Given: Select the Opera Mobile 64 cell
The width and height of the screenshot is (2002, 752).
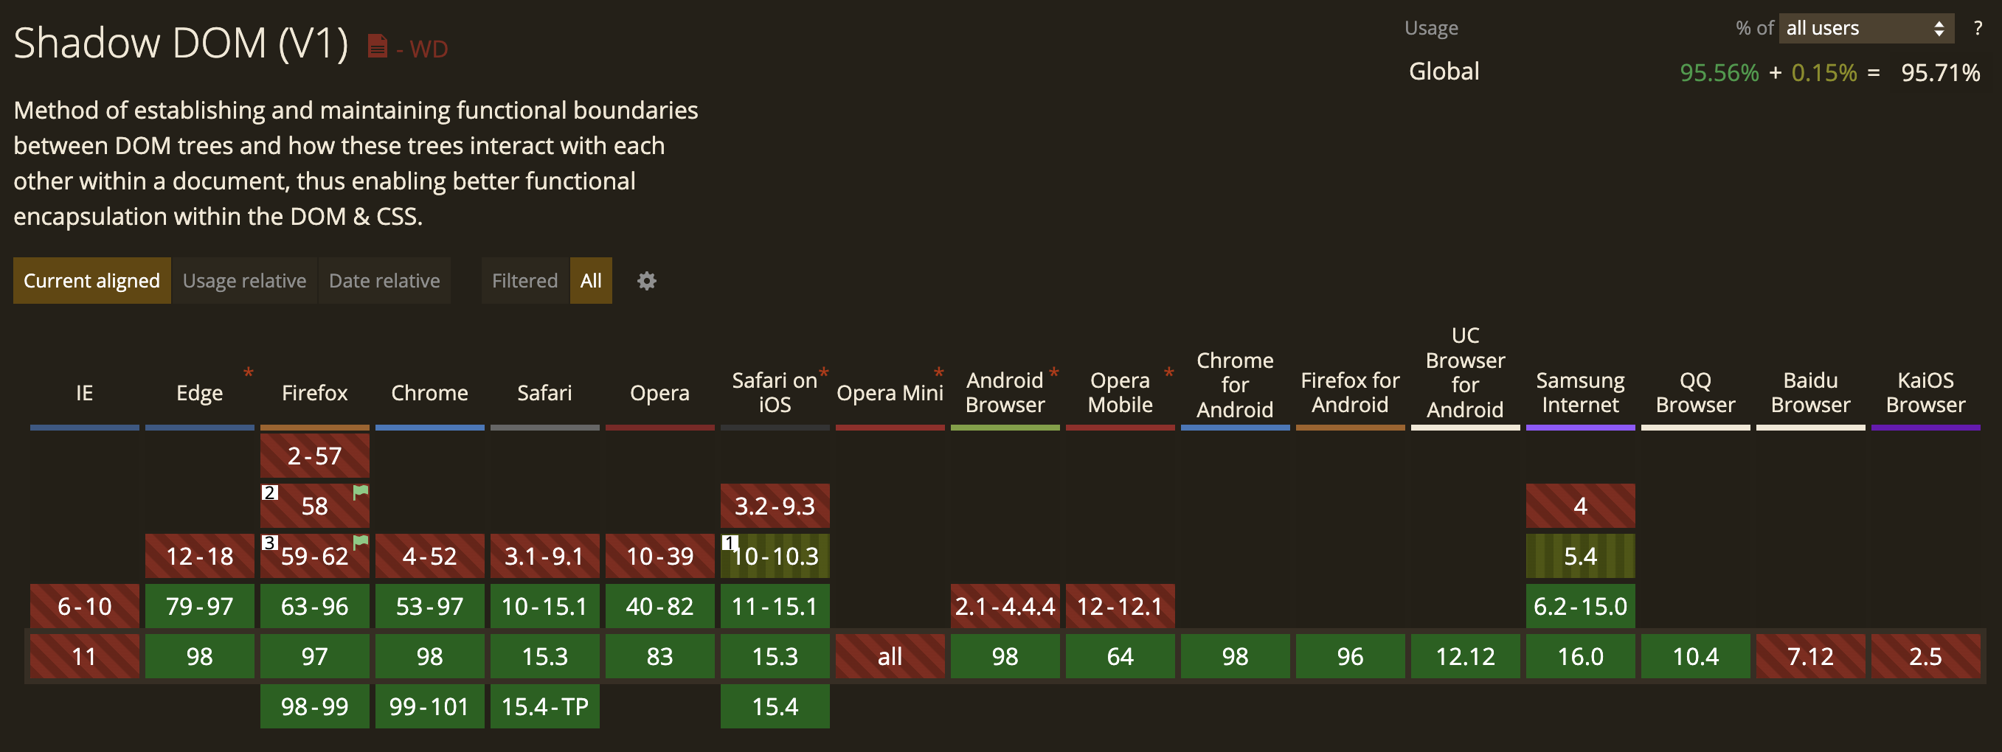Looking at the screenshot, I should 1120,656.
